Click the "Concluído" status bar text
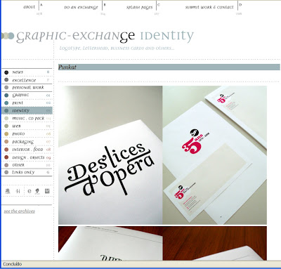Viewport: 281px width, 269px height. pos(12,264)
